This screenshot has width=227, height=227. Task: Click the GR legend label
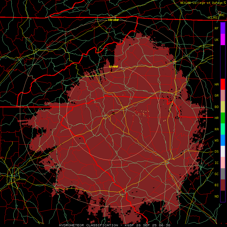pos(216,96)
